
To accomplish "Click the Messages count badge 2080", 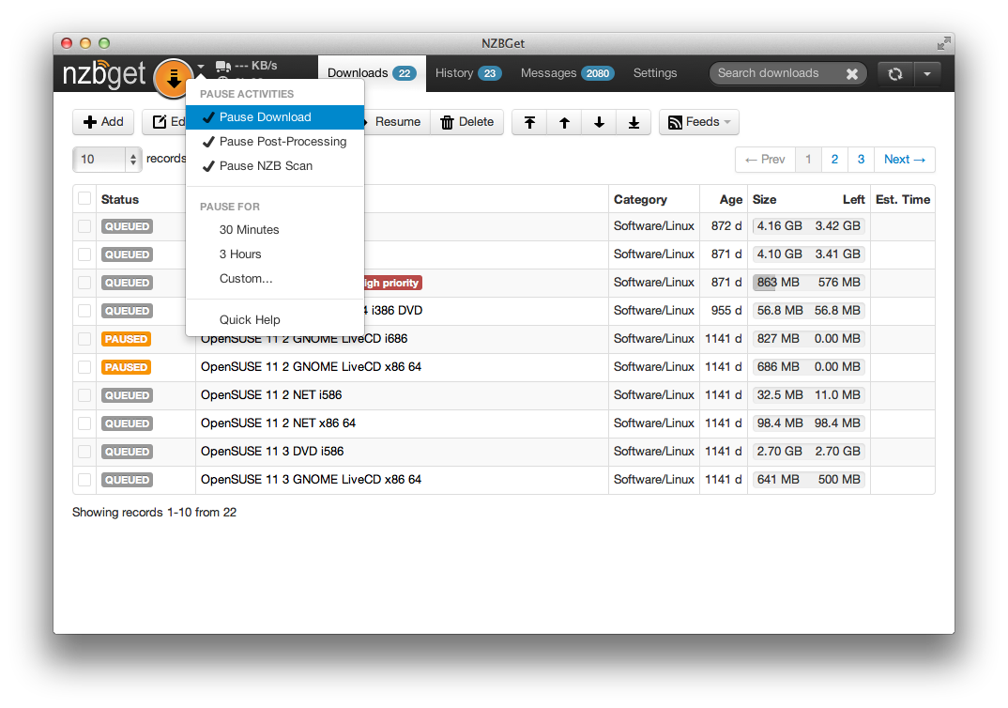I will [x=598, y=73].
